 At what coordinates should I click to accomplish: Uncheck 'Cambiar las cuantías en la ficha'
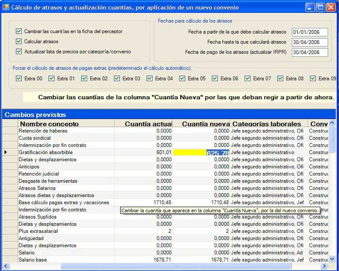coord(19,31)
